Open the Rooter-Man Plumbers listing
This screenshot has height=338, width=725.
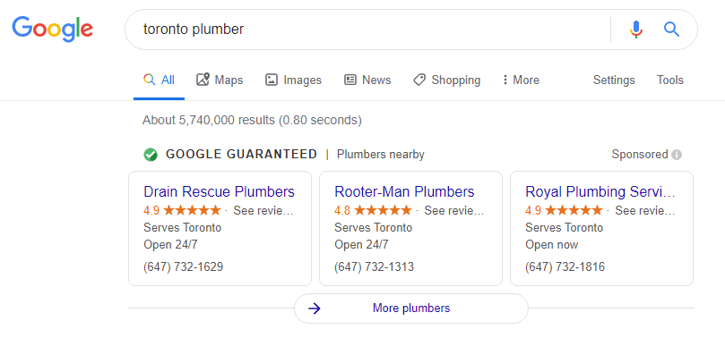pos(404,191)
